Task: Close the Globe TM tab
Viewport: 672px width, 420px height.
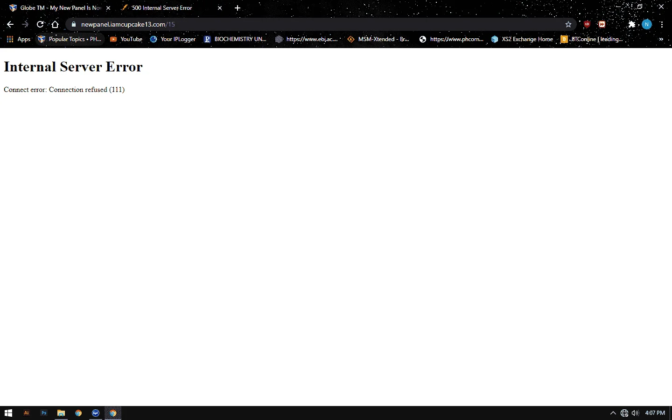Action: coord(108,8)
